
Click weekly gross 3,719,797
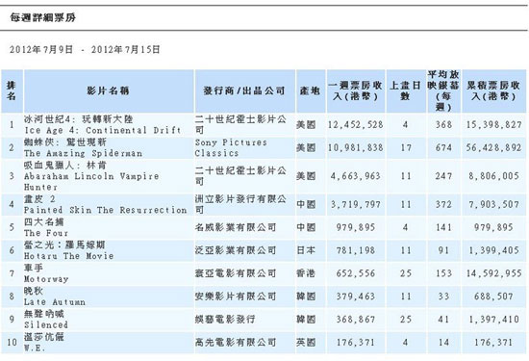[356, 205]
